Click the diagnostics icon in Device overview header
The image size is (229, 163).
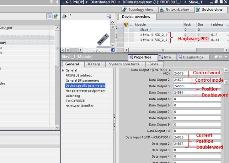click(126, 25)
